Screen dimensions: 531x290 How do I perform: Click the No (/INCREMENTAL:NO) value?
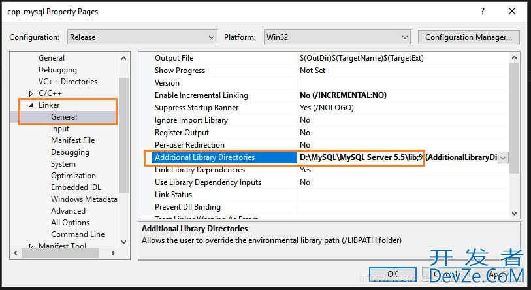tap(343, 95)
